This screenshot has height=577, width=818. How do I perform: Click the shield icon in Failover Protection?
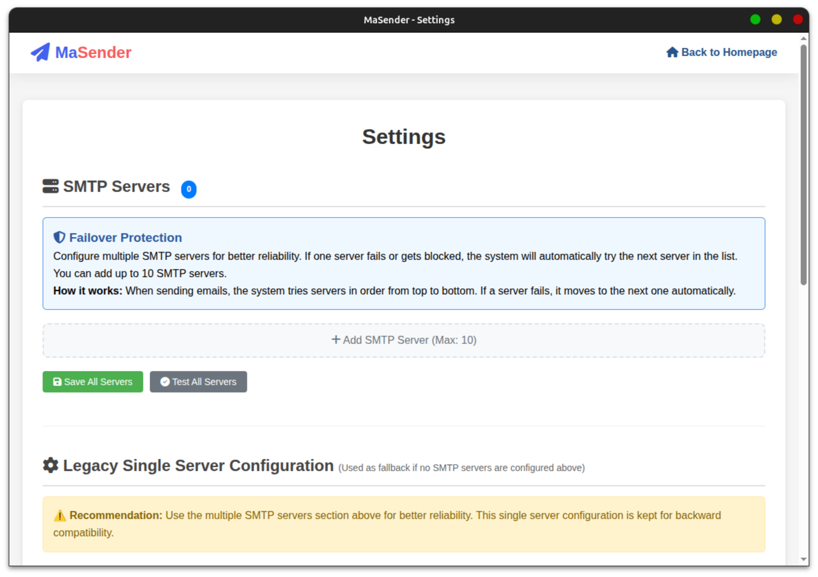pos(59,237)
